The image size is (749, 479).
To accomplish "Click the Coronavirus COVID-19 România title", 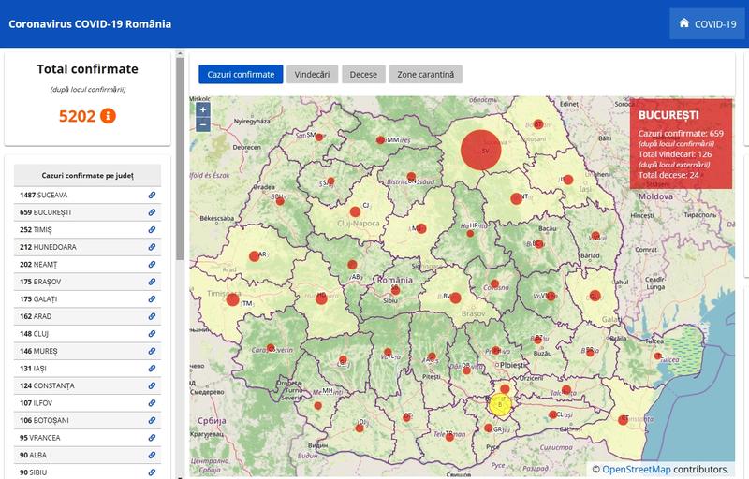I will (90, 23).
